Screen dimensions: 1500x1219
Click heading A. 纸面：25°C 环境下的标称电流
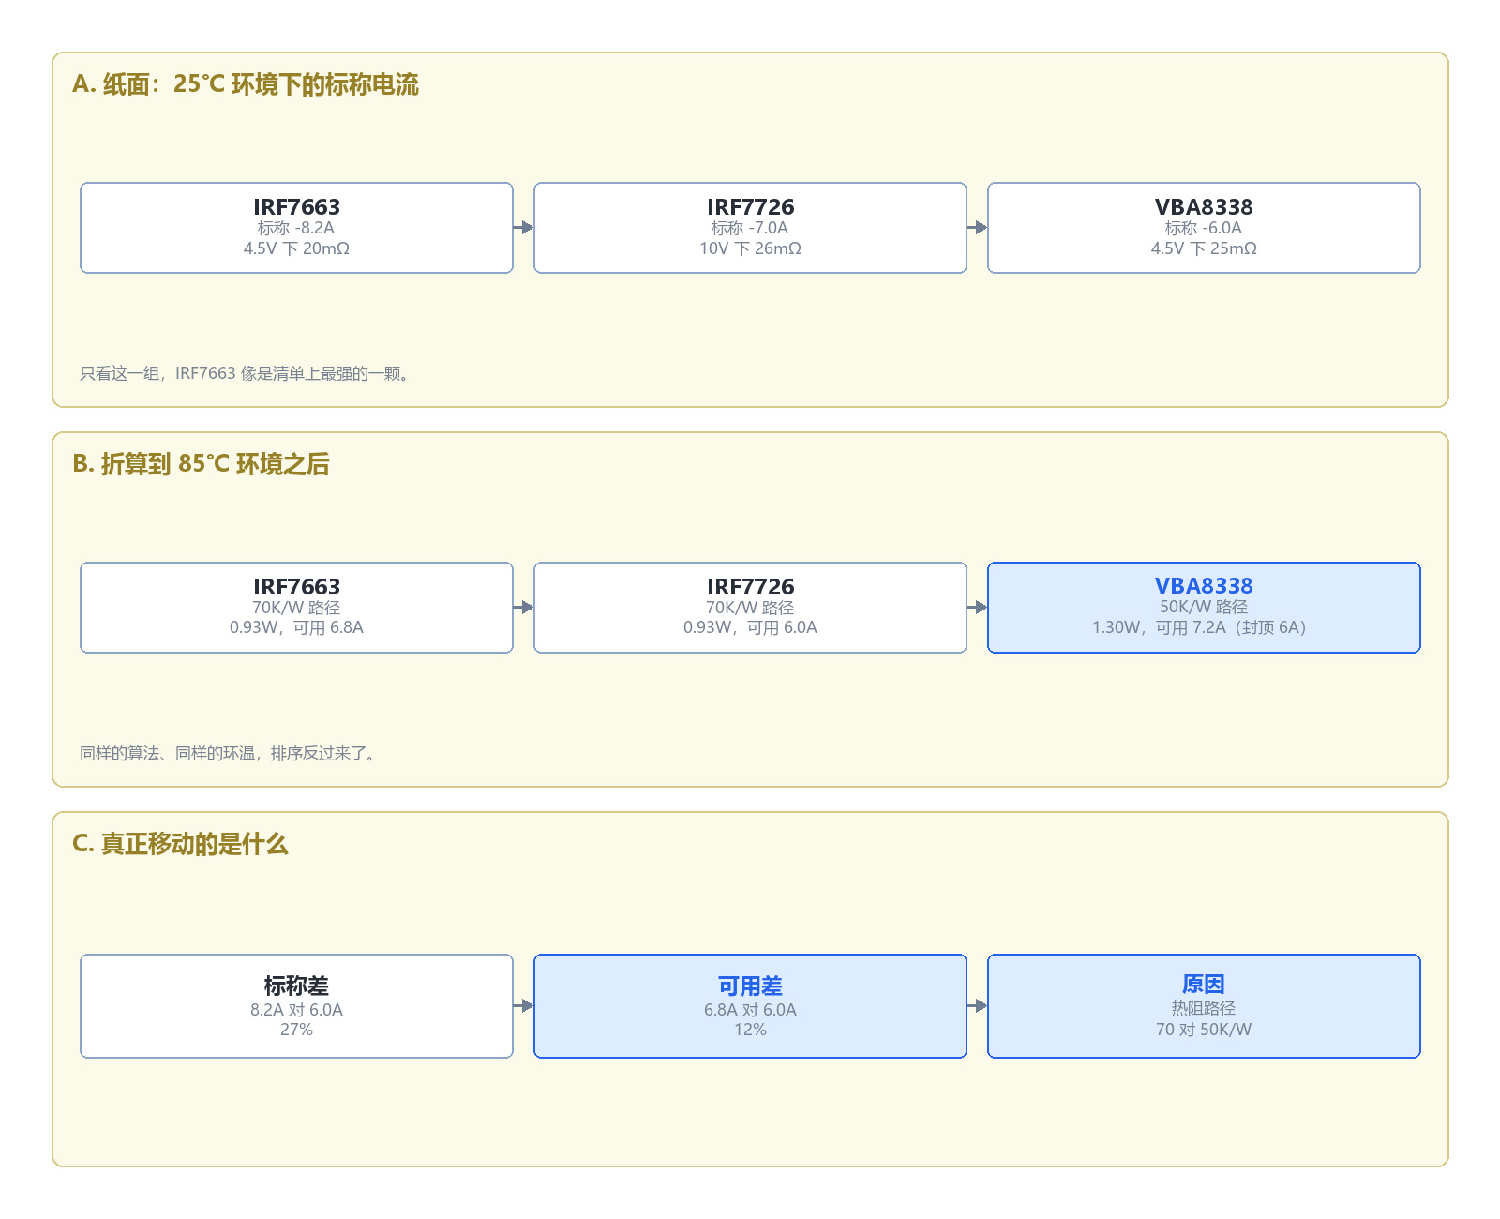(x=246, y=84)
